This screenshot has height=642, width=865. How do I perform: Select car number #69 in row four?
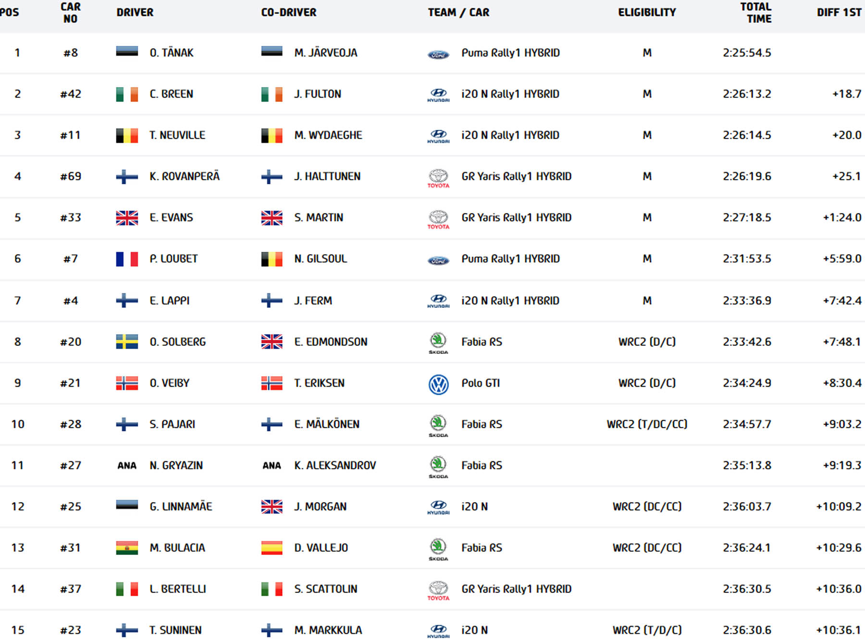coord(71,176)
